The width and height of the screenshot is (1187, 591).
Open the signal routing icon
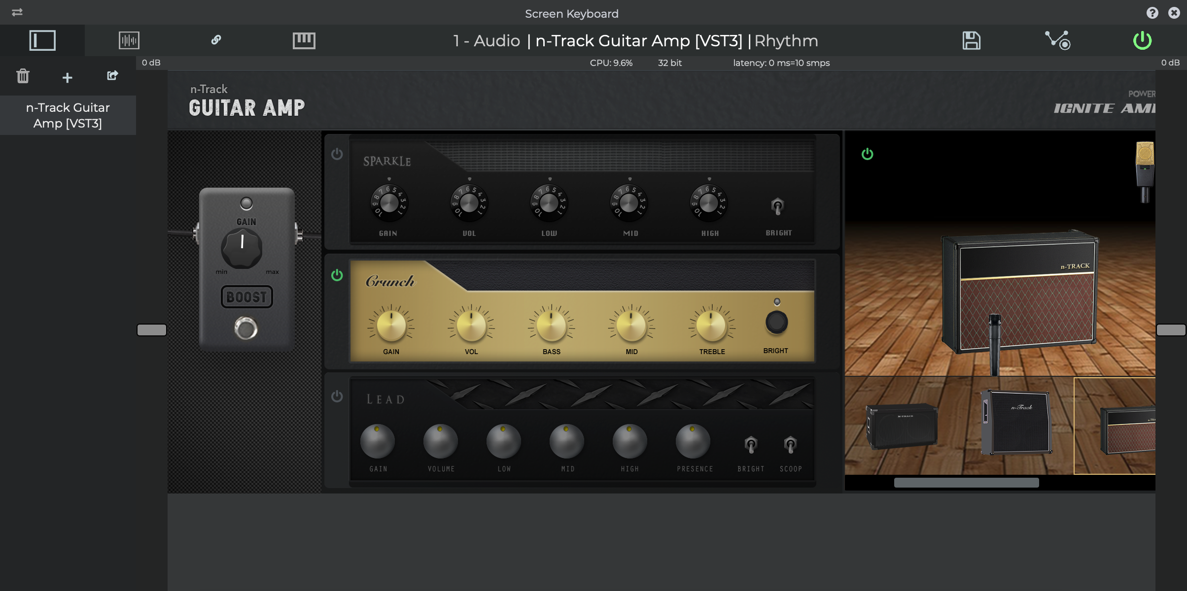tap(1057, 40)
